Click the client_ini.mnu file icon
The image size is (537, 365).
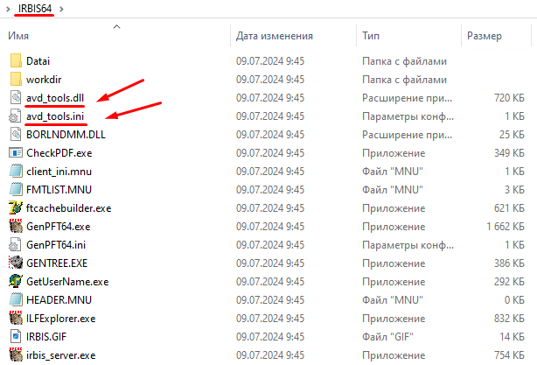[16, 172]
